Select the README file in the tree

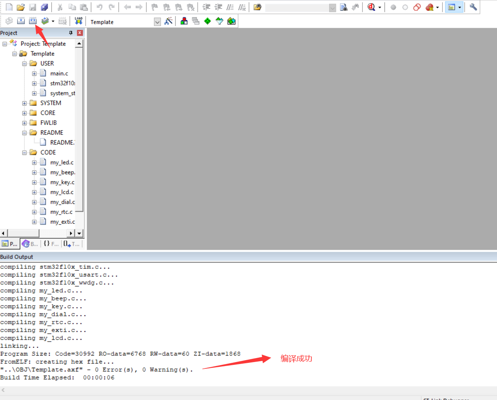click(x=62, y=143)
